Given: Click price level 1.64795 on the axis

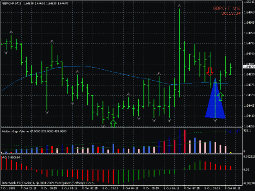Looking at the screenshot, I should pos(249,43).
